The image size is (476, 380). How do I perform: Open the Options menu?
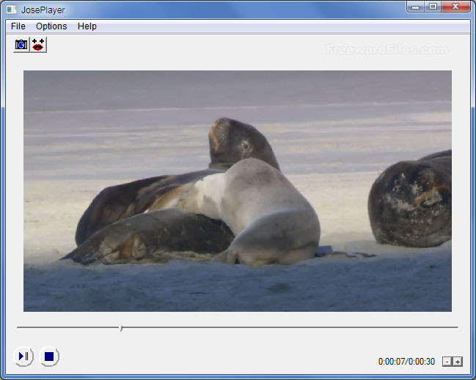51,26
